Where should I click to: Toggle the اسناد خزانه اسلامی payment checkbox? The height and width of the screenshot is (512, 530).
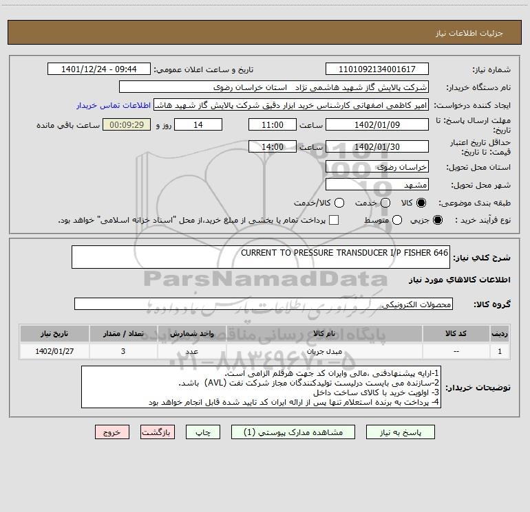pos(334,220)
